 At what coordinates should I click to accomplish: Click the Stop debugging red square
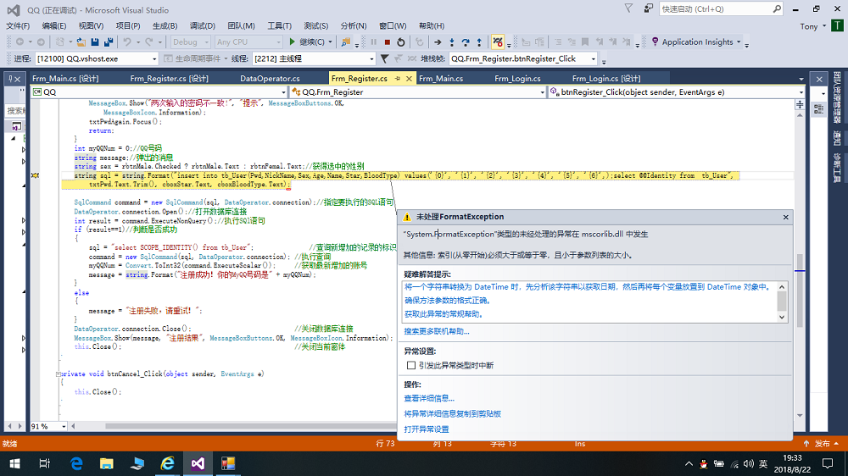pos(388,42)
